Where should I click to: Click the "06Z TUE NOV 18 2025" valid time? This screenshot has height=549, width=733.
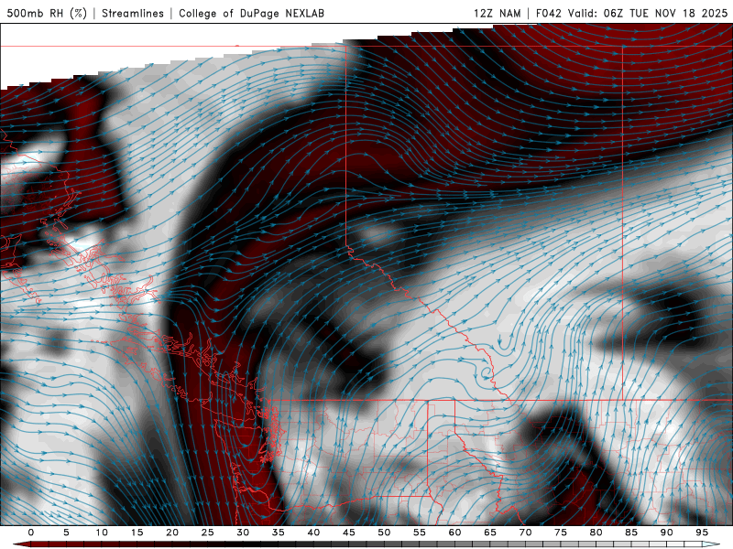[x=666, y=13]
